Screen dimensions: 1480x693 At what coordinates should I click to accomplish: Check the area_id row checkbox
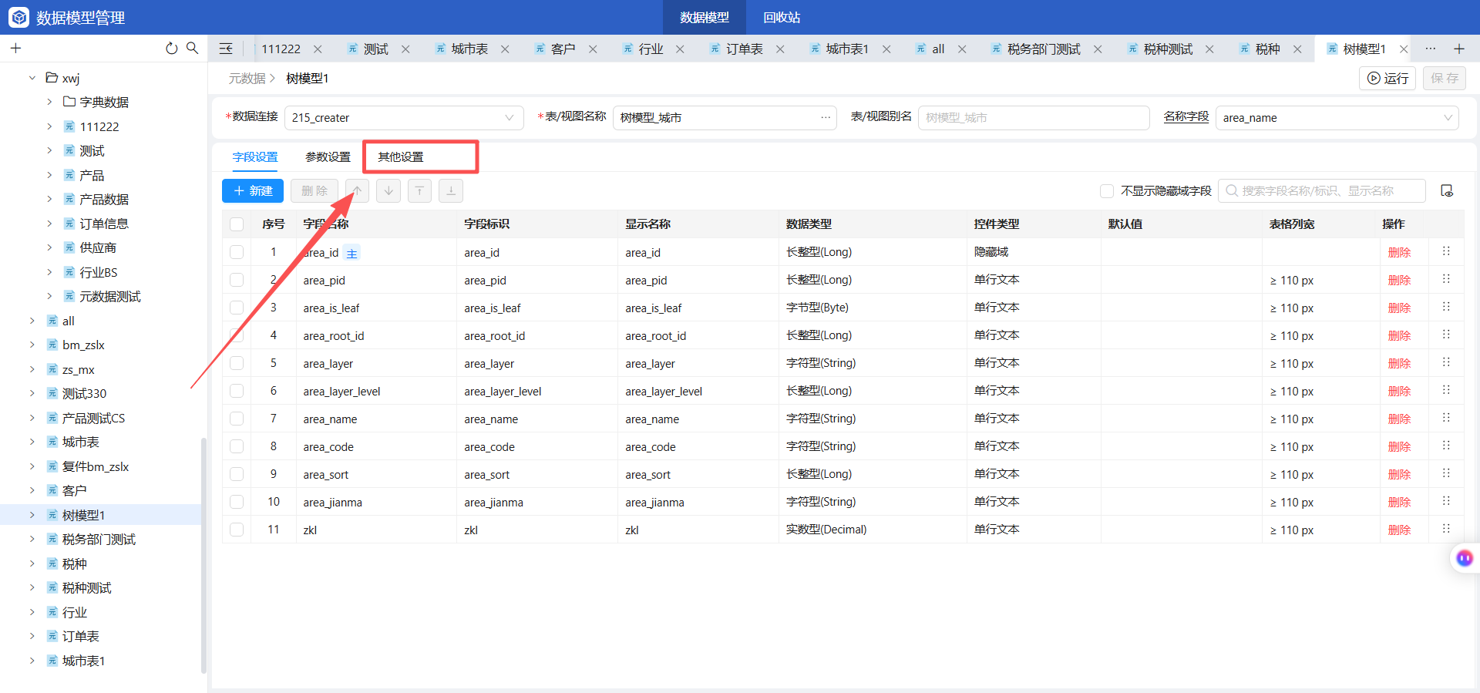(237, 252)
